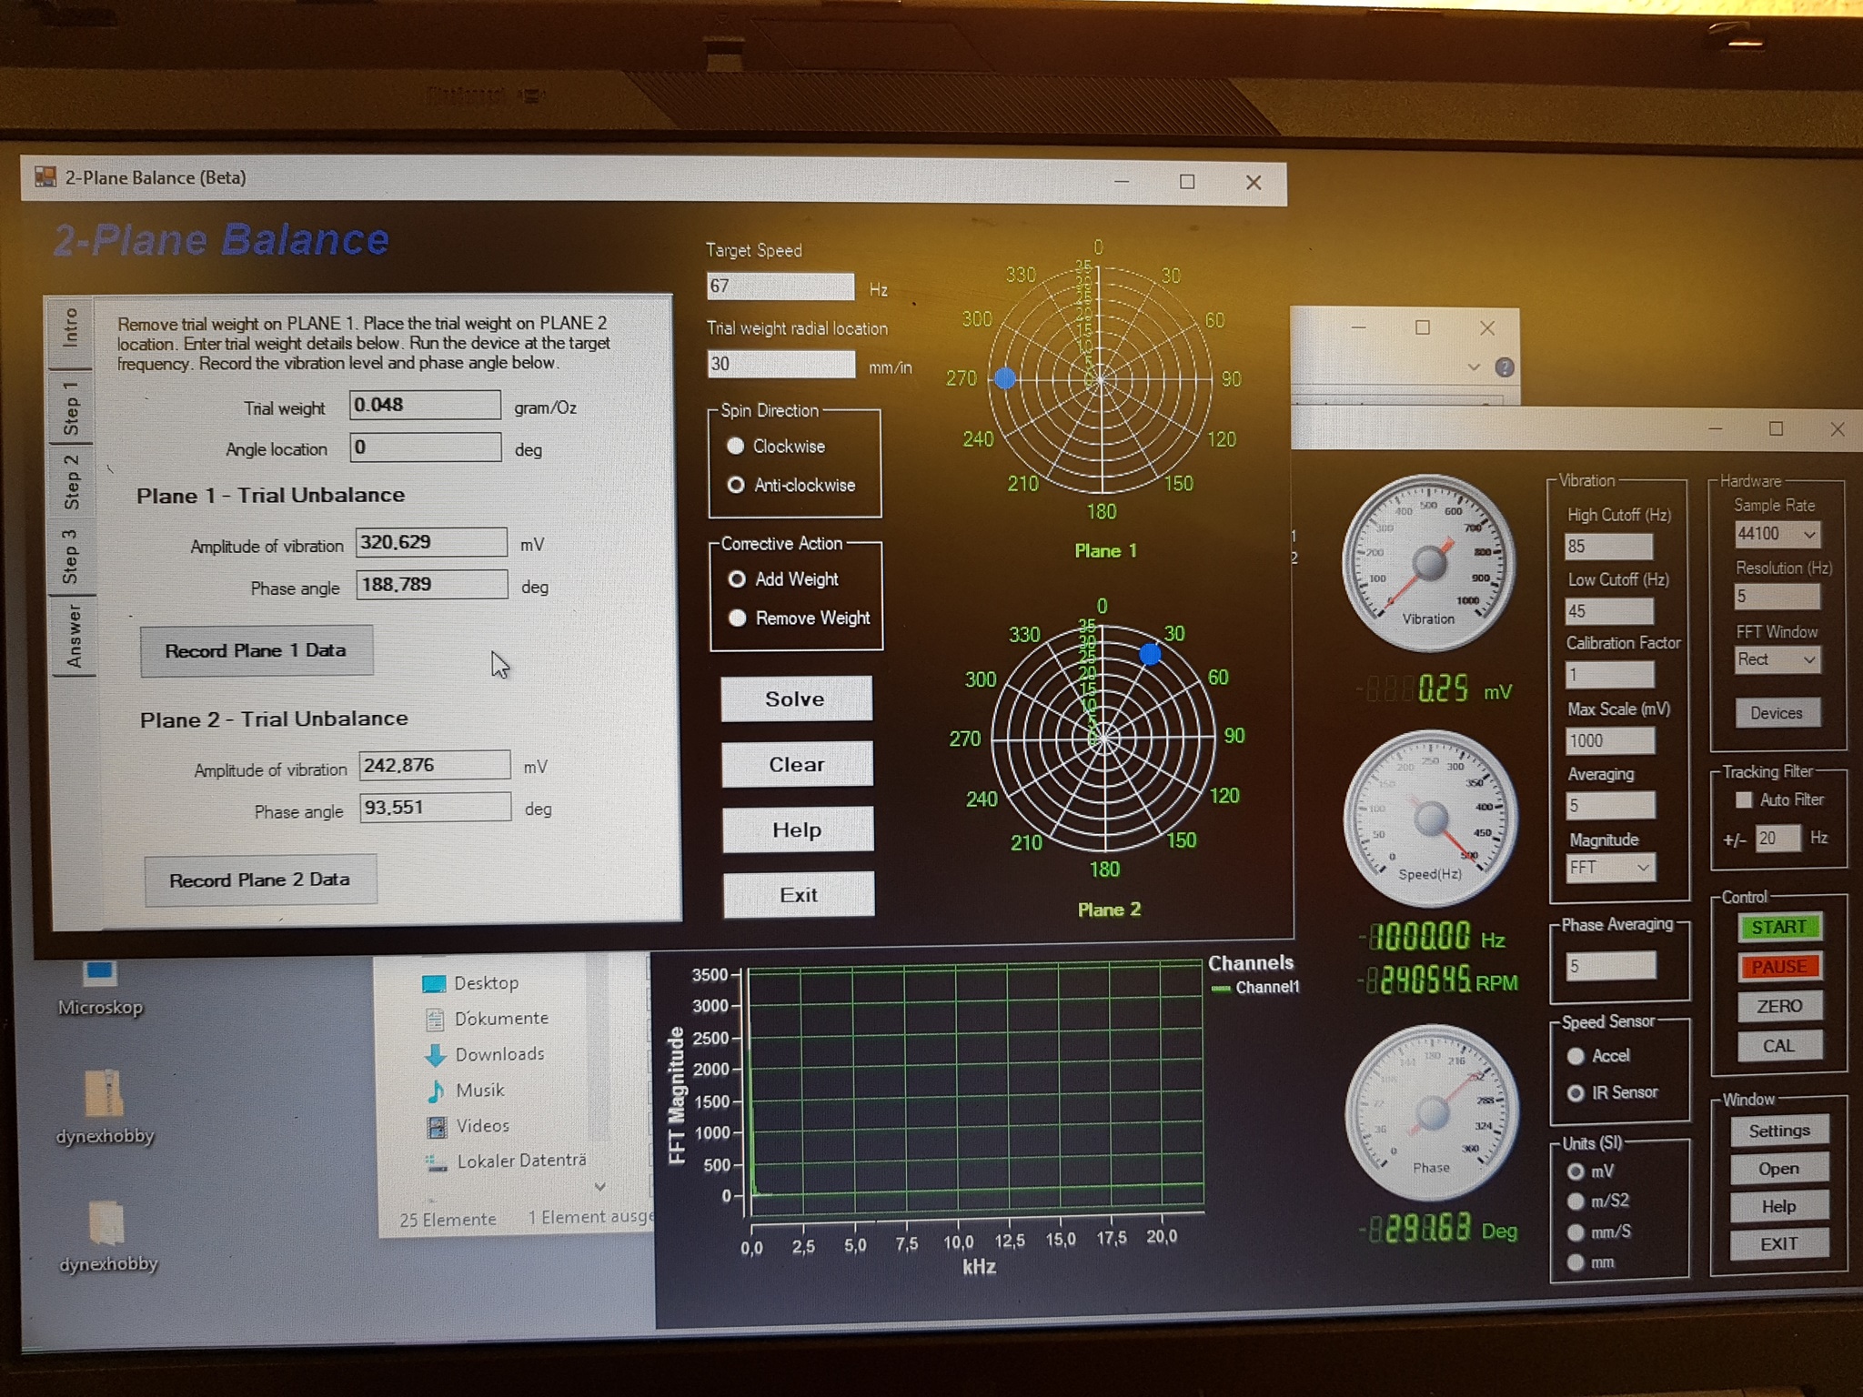Select Clockwise spin direction
1863x1397 pixels.
(x=735, y=446)
